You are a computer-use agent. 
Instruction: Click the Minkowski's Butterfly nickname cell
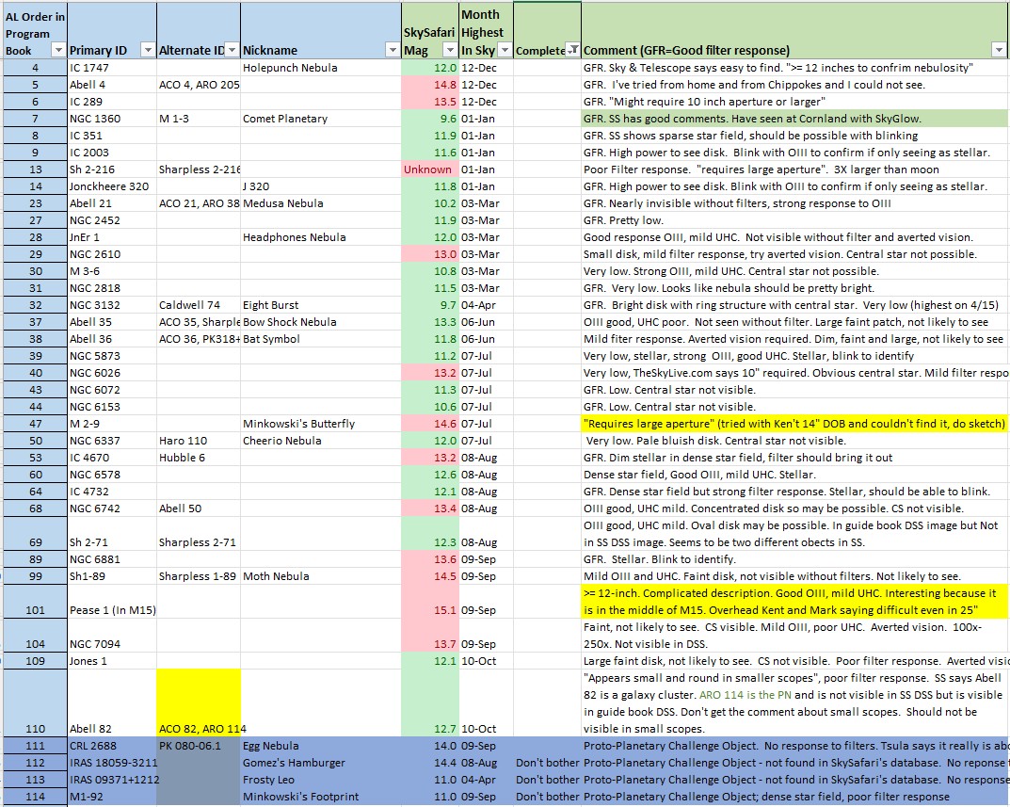pyautogui.click(x=320, y=424)
